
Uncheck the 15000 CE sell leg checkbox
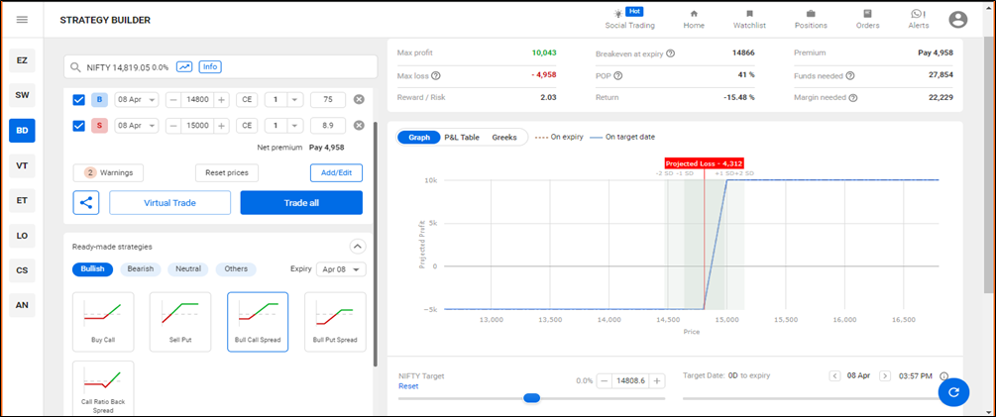tap(79, 126)
